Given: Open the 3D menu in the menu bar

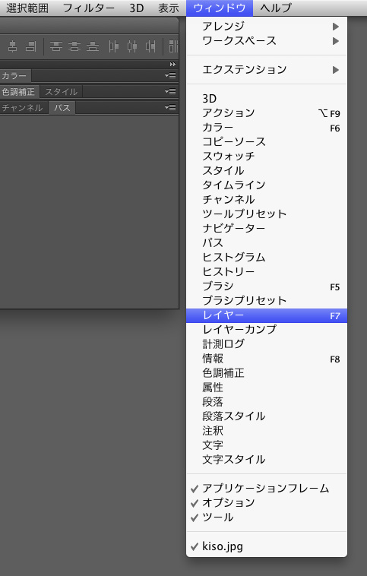Looking at the screenshot, I should 136,8.
